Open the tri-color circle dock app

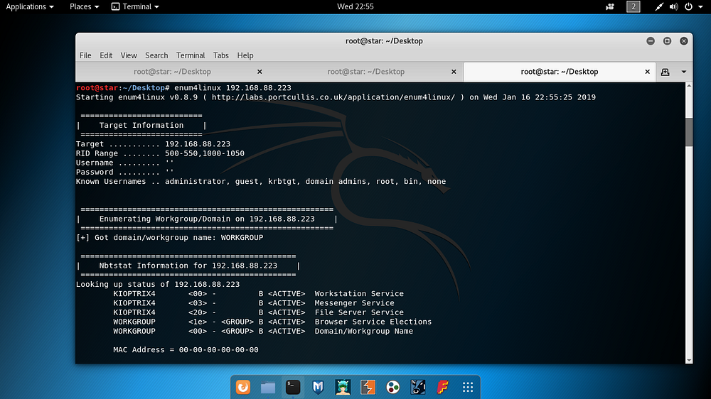click(x=392, y=387)
